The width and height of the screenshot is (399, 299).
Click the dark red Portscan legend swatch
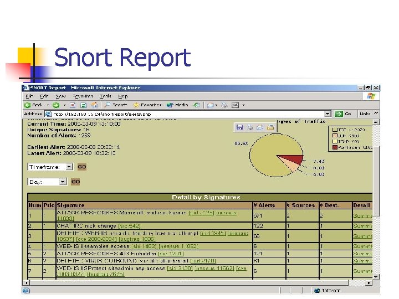point(335,147)
